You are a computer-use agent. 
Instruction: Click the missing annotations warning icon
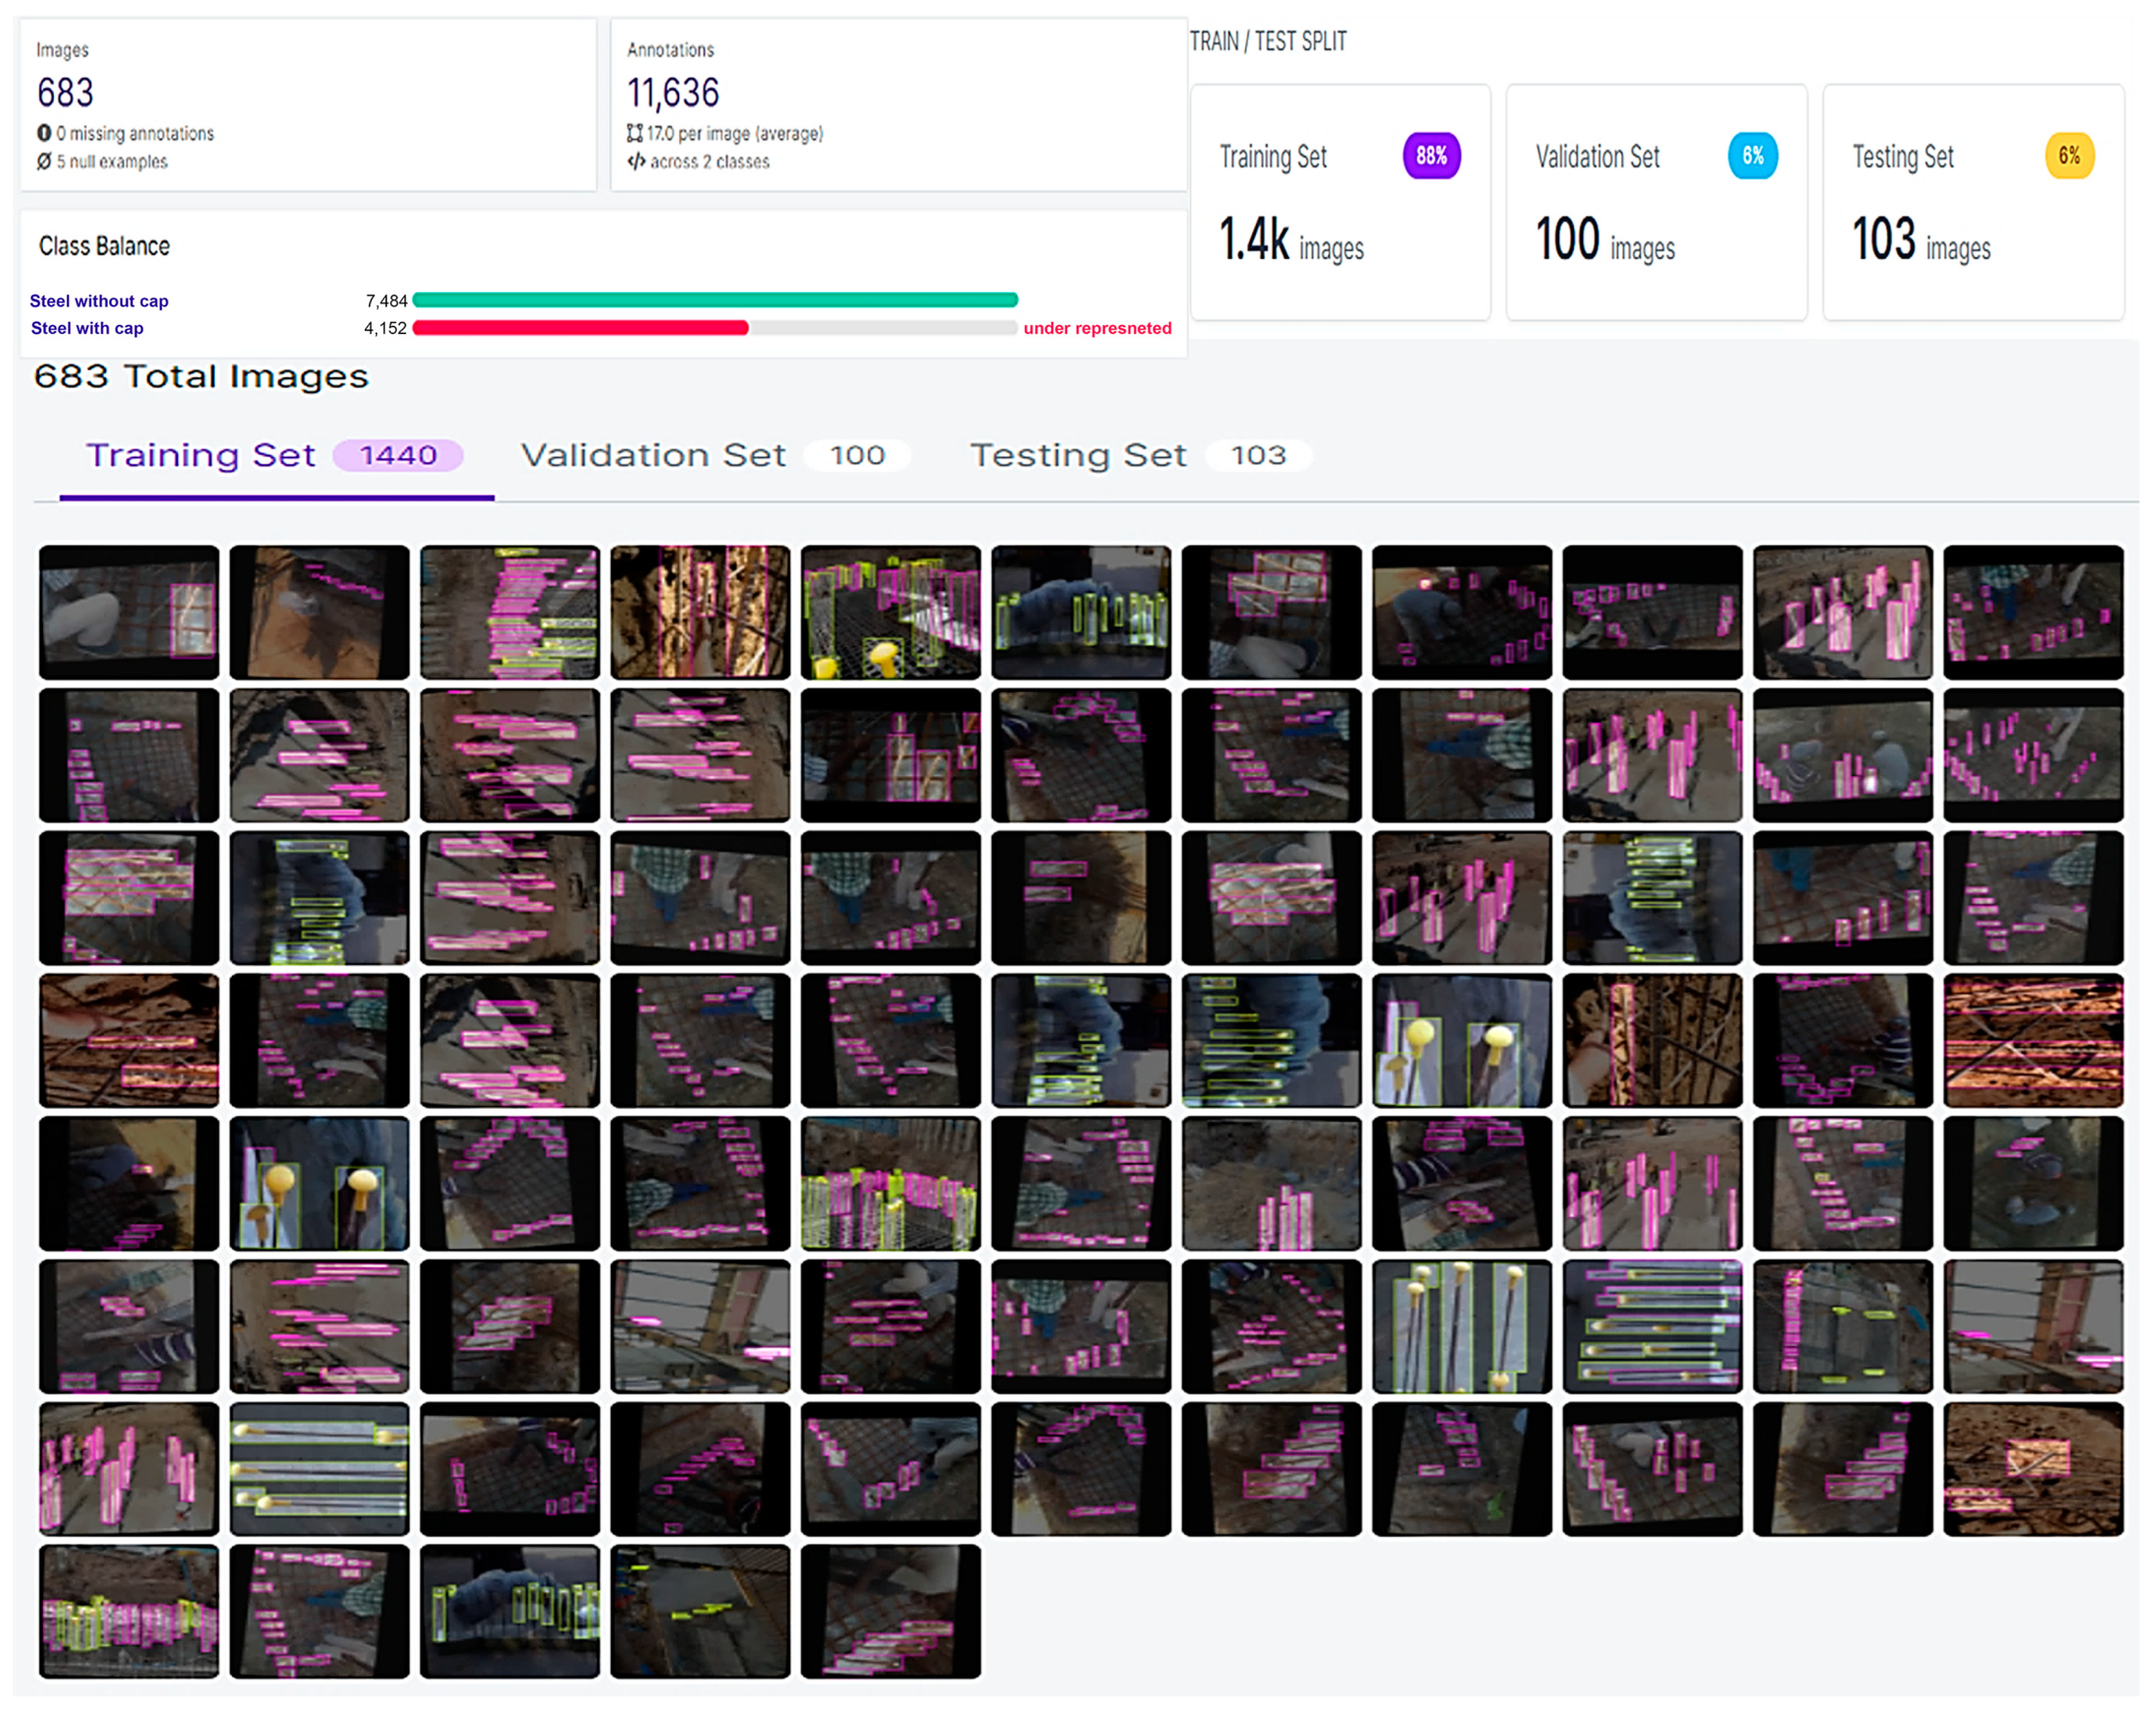click(44, 133)
